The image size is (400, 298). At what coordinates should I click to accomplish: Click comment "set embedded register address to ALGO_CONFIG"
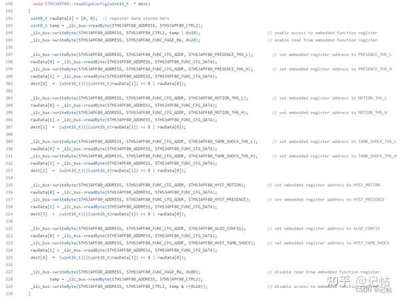[327, 229]
